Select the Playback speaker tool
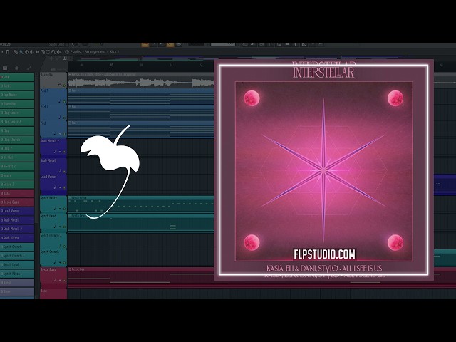The image size is (456, 342). [58, 52]
